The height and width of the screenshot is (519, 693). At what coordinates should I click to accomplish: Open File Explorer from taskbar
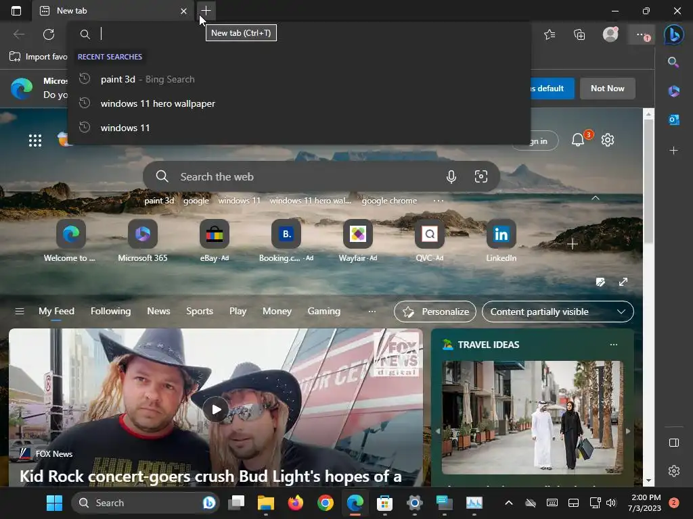(x=265, y=503)
